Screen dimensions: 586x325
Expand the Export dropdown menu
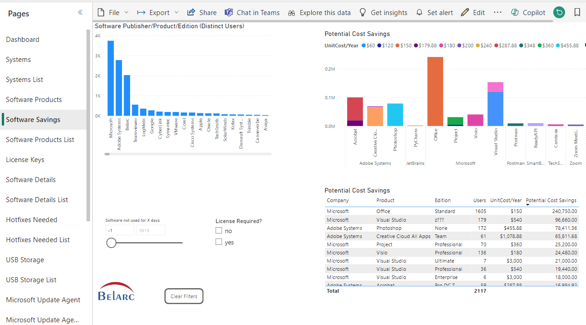(x=177, y=12)
